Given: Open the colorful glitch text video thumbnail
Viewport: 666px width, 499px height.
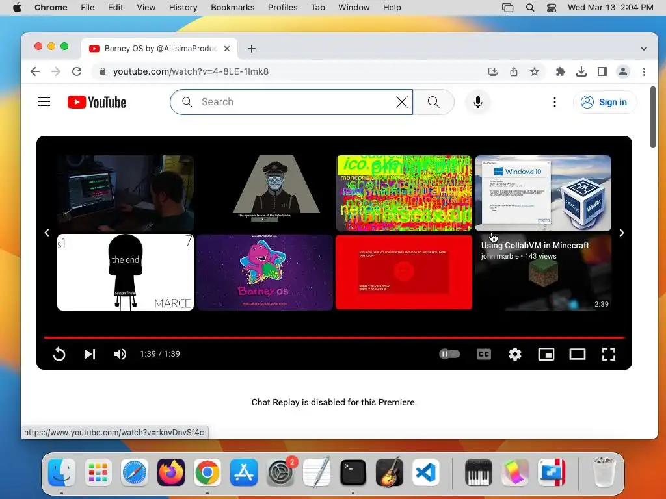Looking at the screenshot, I should coord(403,193).
